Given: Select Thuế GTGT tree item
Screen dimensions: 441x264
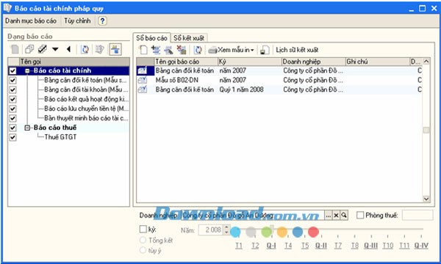Looking at the screenshot, I should (x=60, y=137).
